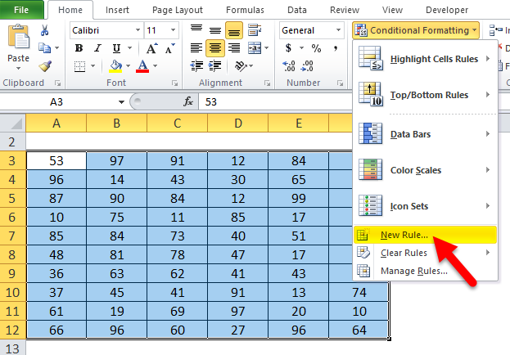Open Font dialog launcher
This screenshot has width=510, height=355.
click(174, 83)
